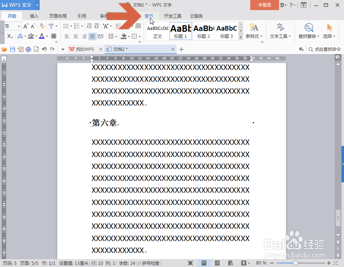
Task: Close the 文档2 document tab
Action: point(173,49)
